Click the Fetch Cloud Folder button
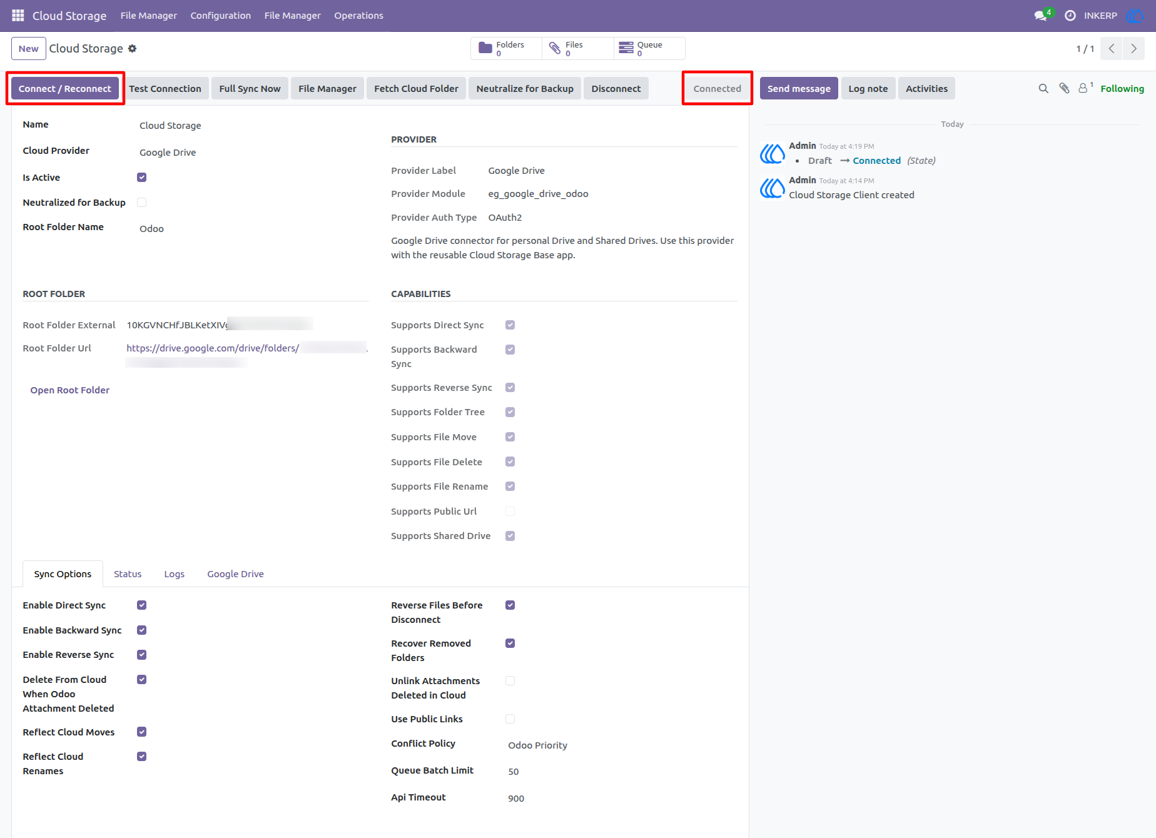The height and width of the screenshot is (838, 1156). click(416, 89)
